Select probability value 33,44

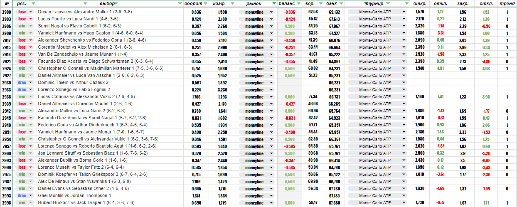313,47
